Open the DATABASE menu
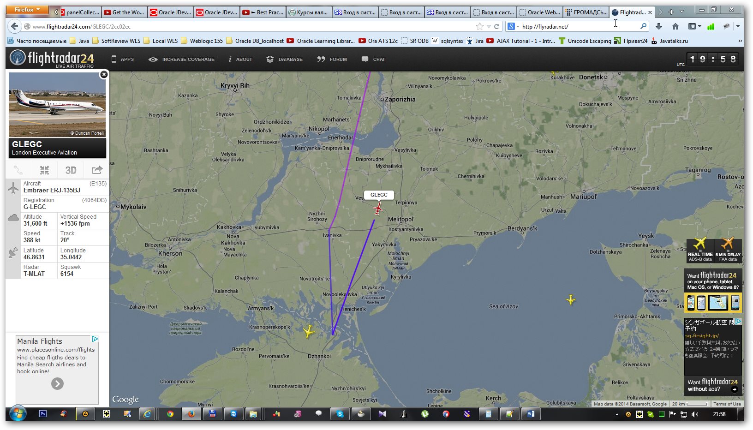Screen dimensions: 753x430 point(285,59)
